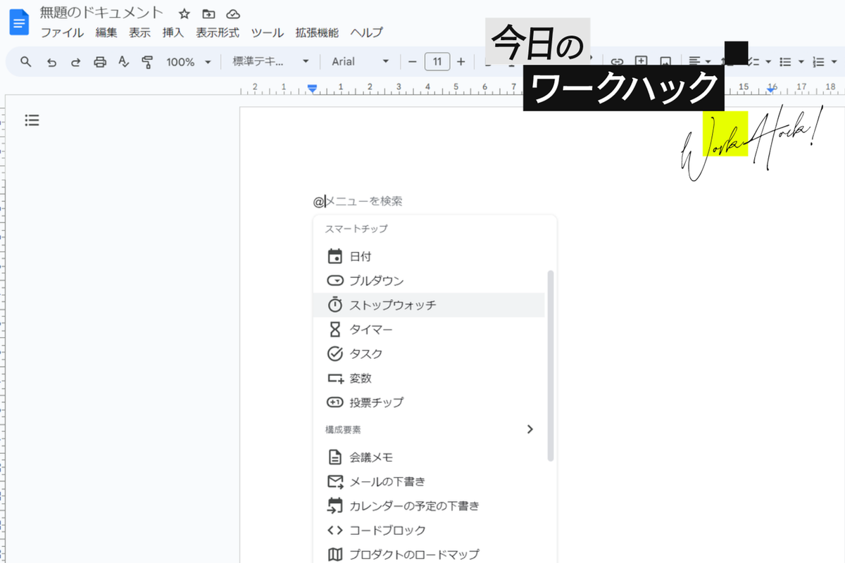This screenshot has height=563, width=845.
Task: Expand the 構成要素 section chevron
Action: (x=530, y=429)
